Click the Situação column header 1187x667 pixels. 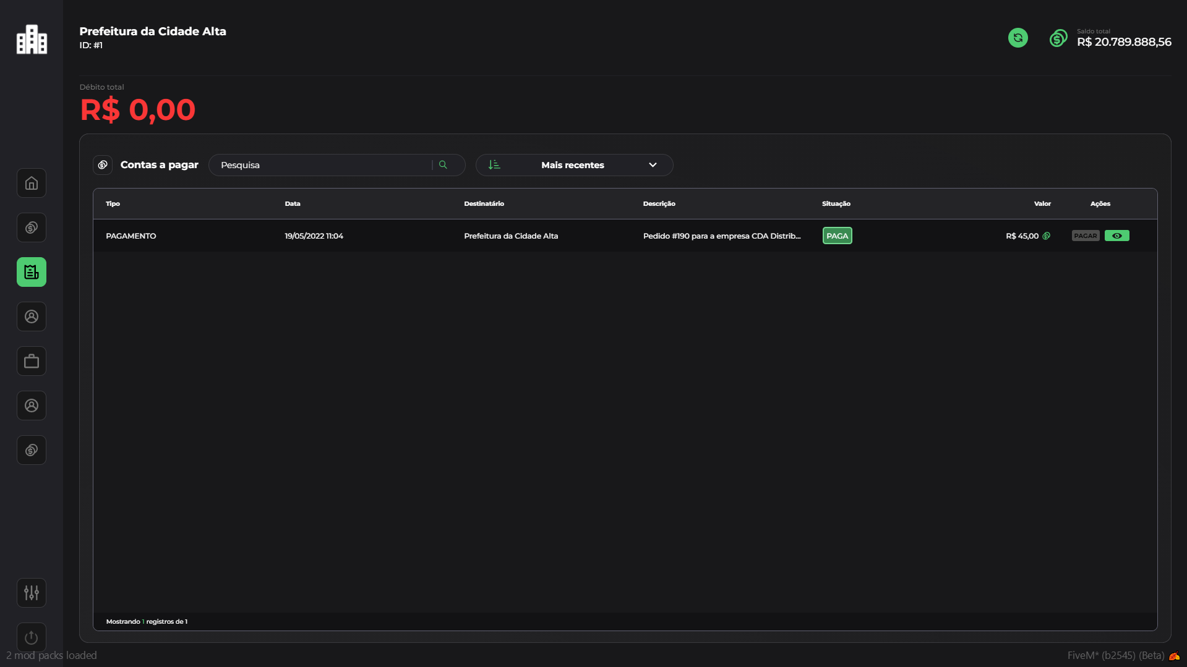coord(836,204)
